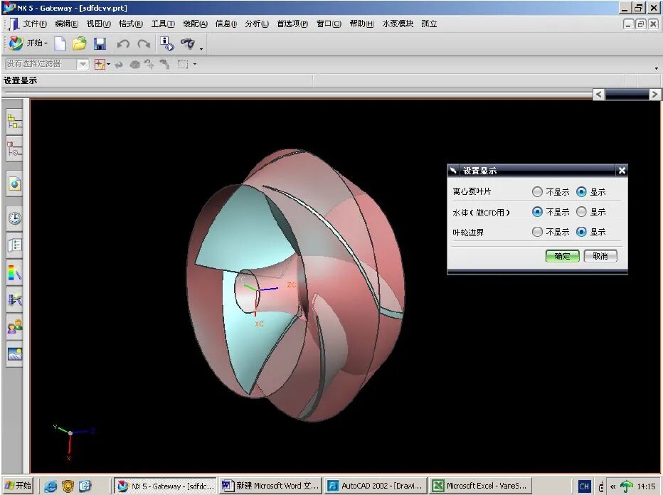Viewport: 663px width, 495px height.
Task: Open the 分析 menu
Action: pos(257,23)
